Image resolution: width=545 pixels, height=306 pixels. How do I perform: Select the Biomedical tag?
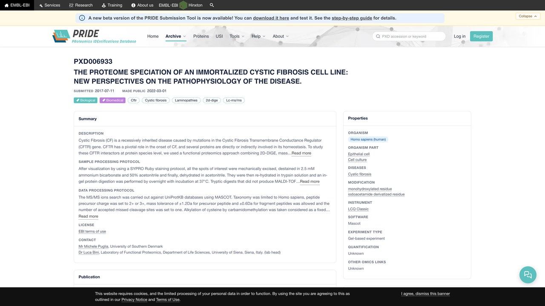pyautogui.click(x=112, y=100)
